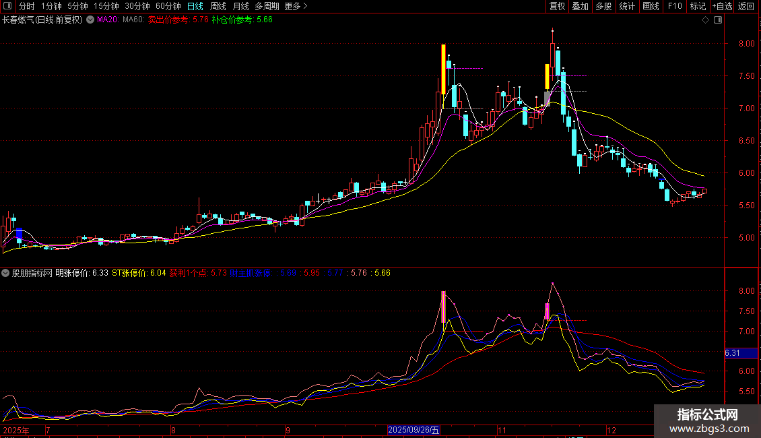Switch to 60分钟 period
761x438 pixels.
click(168, 6)
